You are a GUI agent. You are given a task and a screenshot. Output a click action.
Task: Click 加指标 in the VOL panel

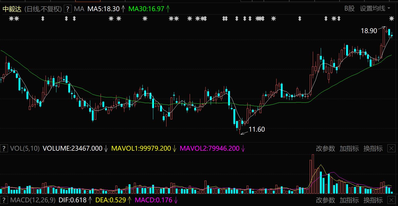tap(349, 149)
